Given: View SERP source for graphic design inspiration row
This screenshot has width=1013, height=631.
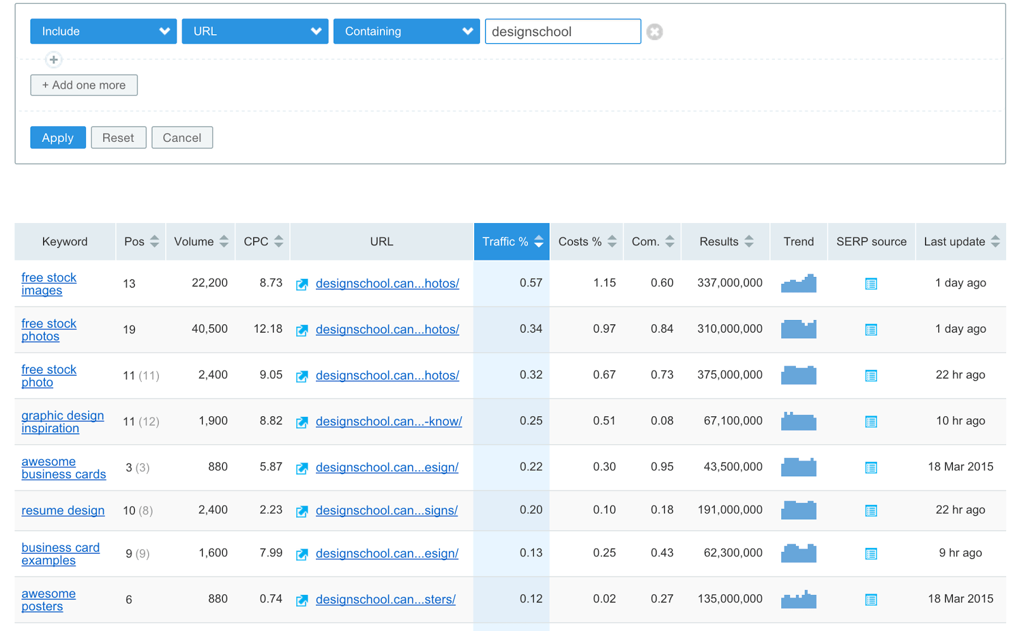Looking at the screenshot, I should [871, 421].
